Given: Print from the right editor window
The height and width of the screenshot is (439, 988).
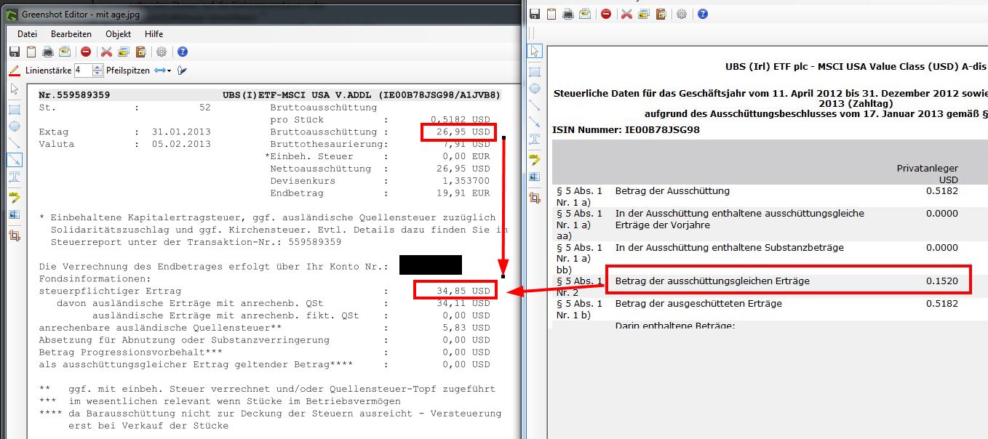Looking at the screenshot, I should click(568, 14).
